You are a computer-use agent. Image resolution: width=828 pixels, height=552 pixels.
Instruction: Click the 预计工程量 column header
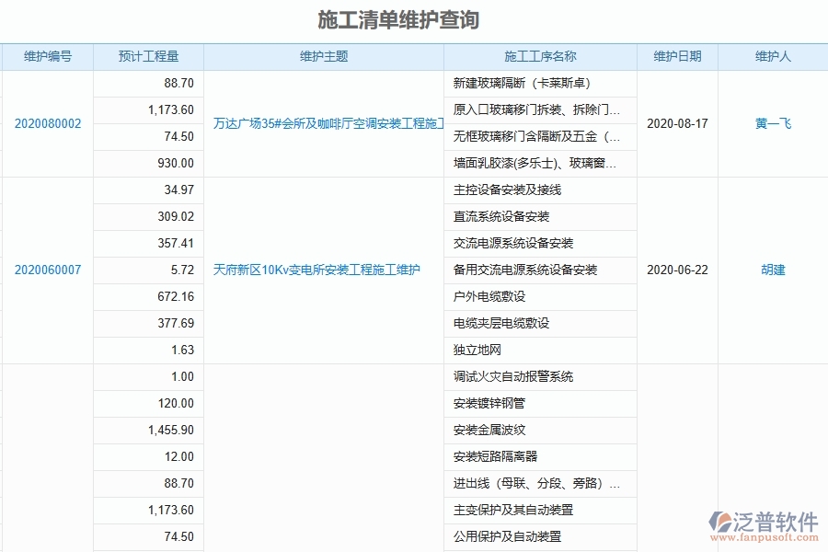148,56
